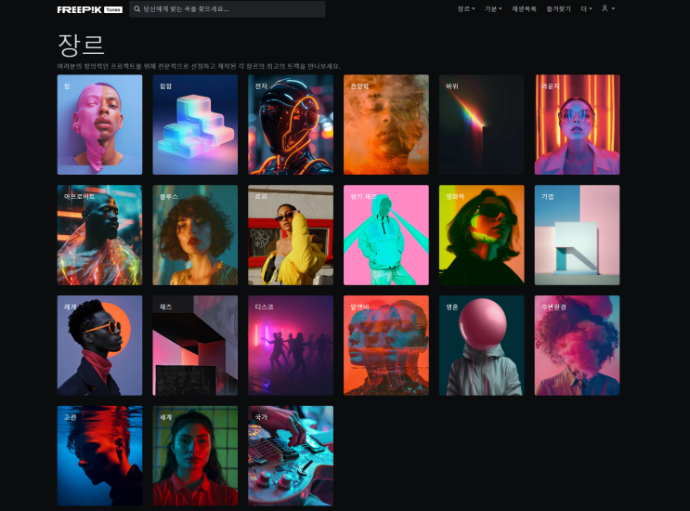Open the 주변환경 genre card
The height and width of the screenshot is (511, 690).
pyautogui.click(x=578, y=346)
